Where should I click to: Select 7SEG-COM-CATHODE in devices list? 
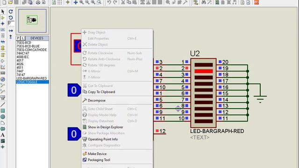pos(31,50)
